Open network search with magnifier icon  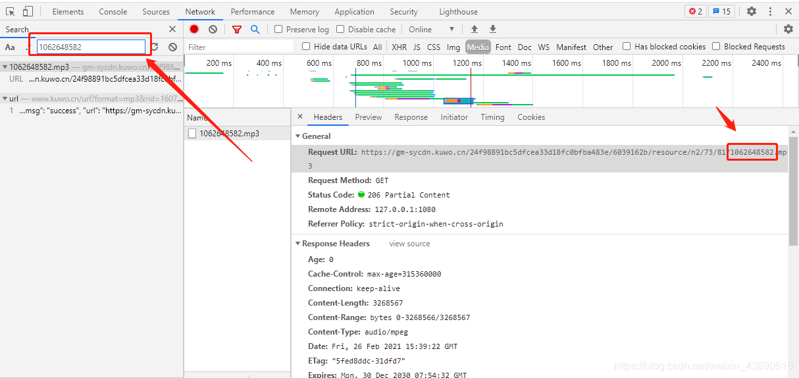255,29
